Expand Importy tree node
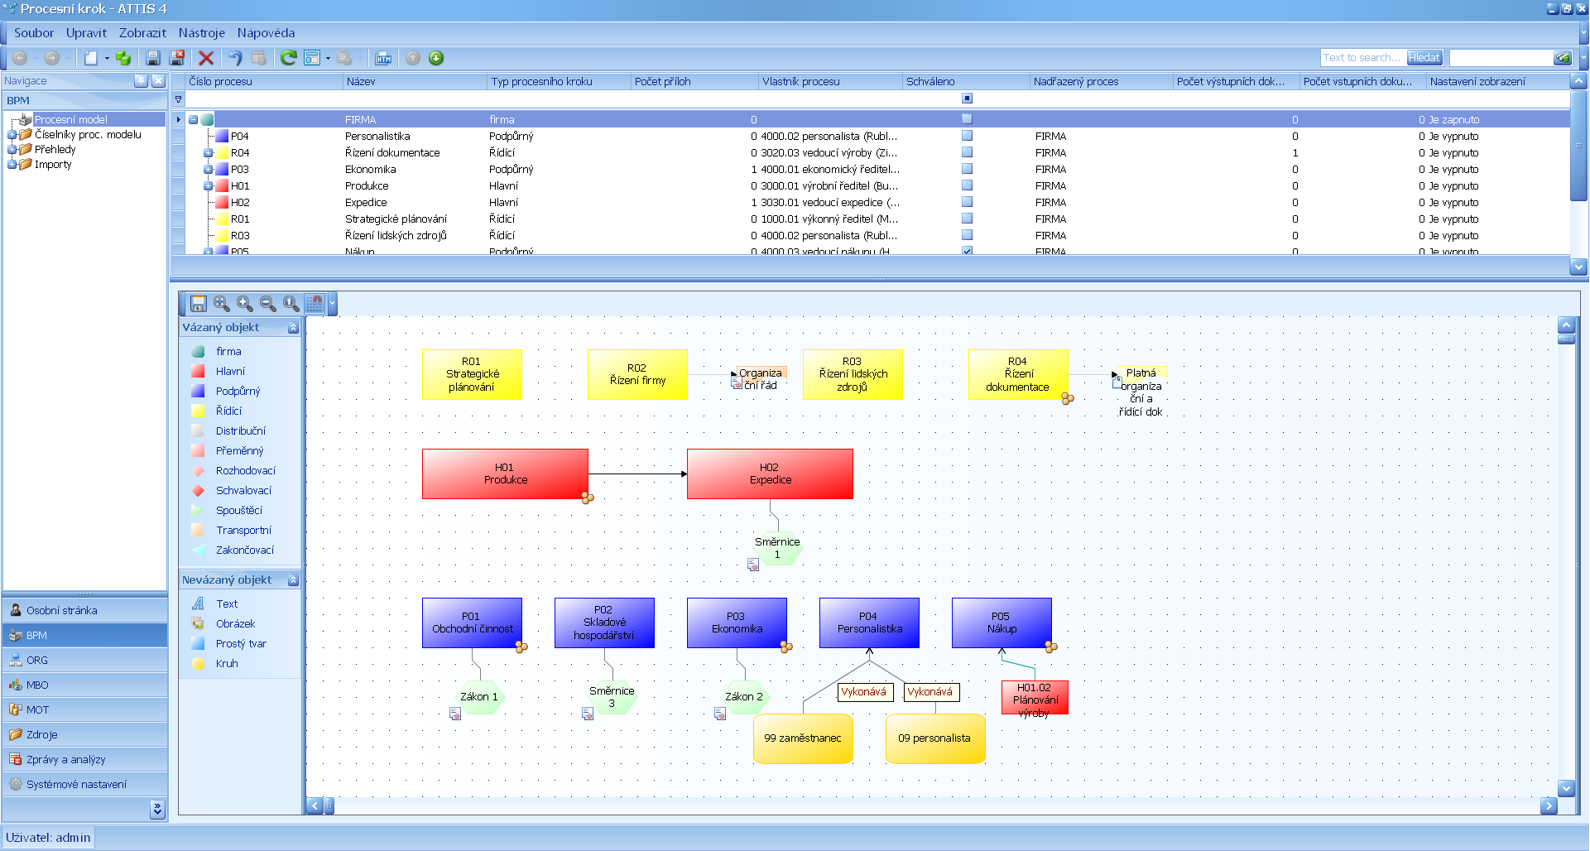1590x851 pixels. click(12, 165)
